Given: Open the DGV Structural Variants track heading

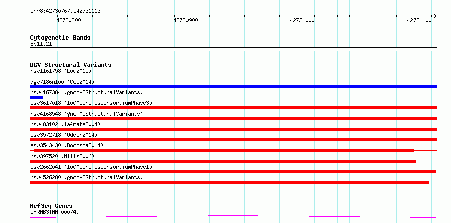Looking at the screenshot, I should pos(71,65).
